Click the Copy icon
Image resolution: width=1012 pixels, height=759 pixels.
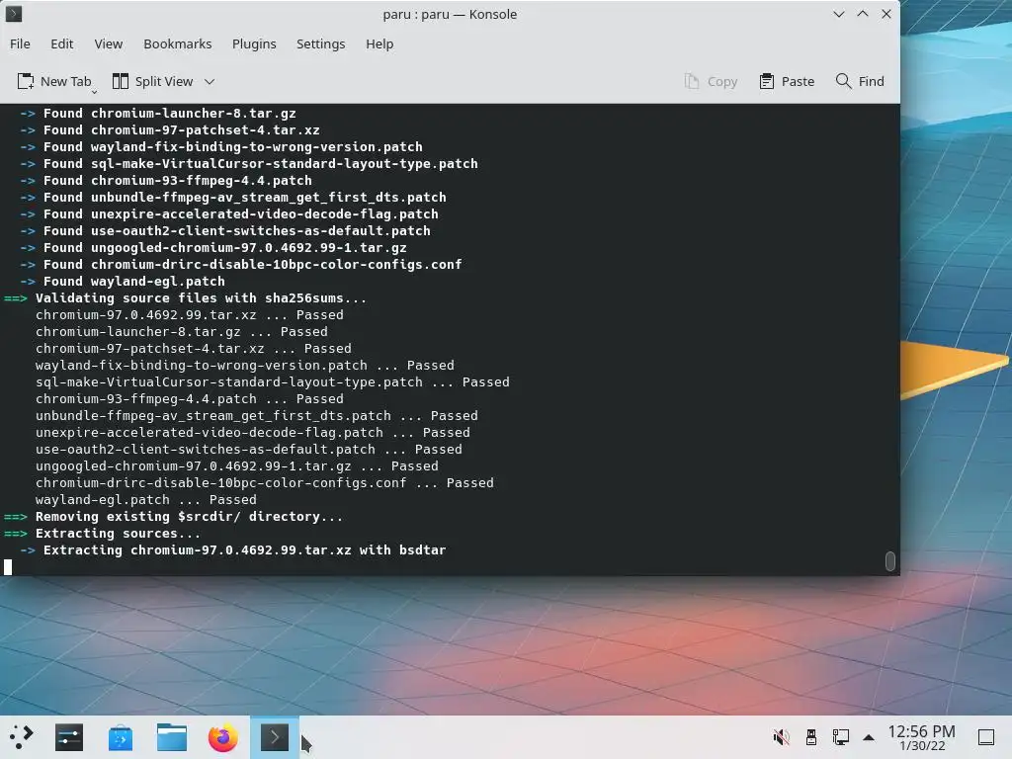point(691,81)
